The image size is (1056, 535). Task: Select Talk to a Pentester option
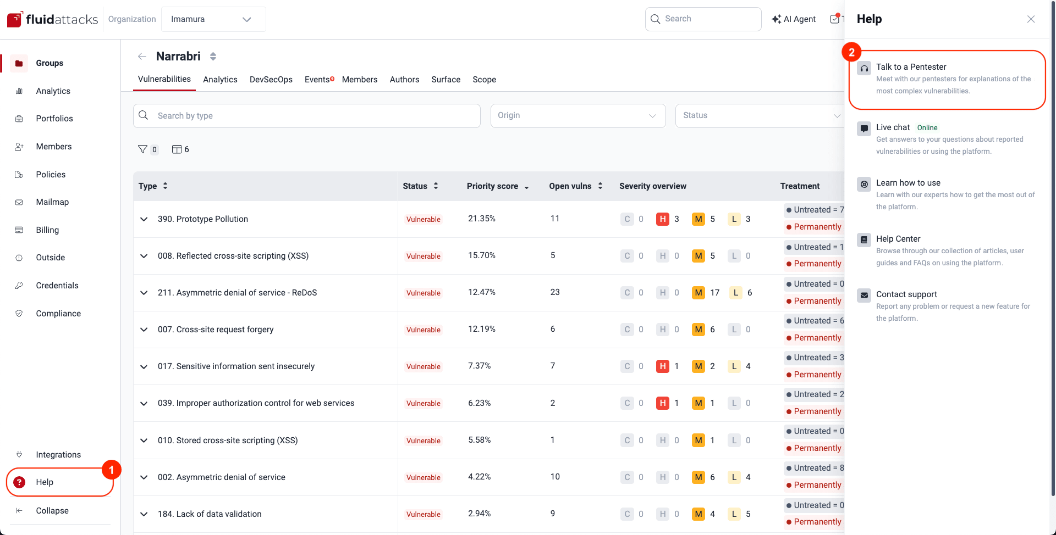click(947, 80)
